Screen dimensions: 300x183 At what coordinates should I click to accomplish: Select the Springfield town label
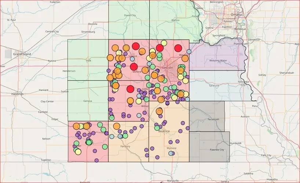click(x=219, y=36)
